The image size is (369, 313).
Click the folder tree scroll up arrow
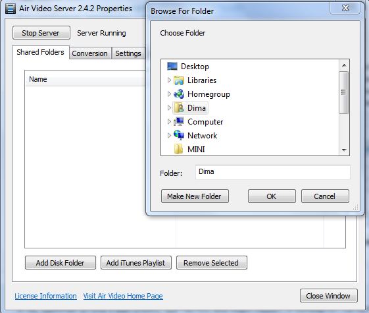(x=344, y=65)
